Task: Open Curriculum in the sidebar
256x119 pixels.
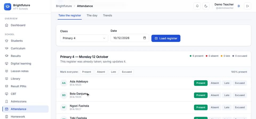Action: (x=26, y=48)
